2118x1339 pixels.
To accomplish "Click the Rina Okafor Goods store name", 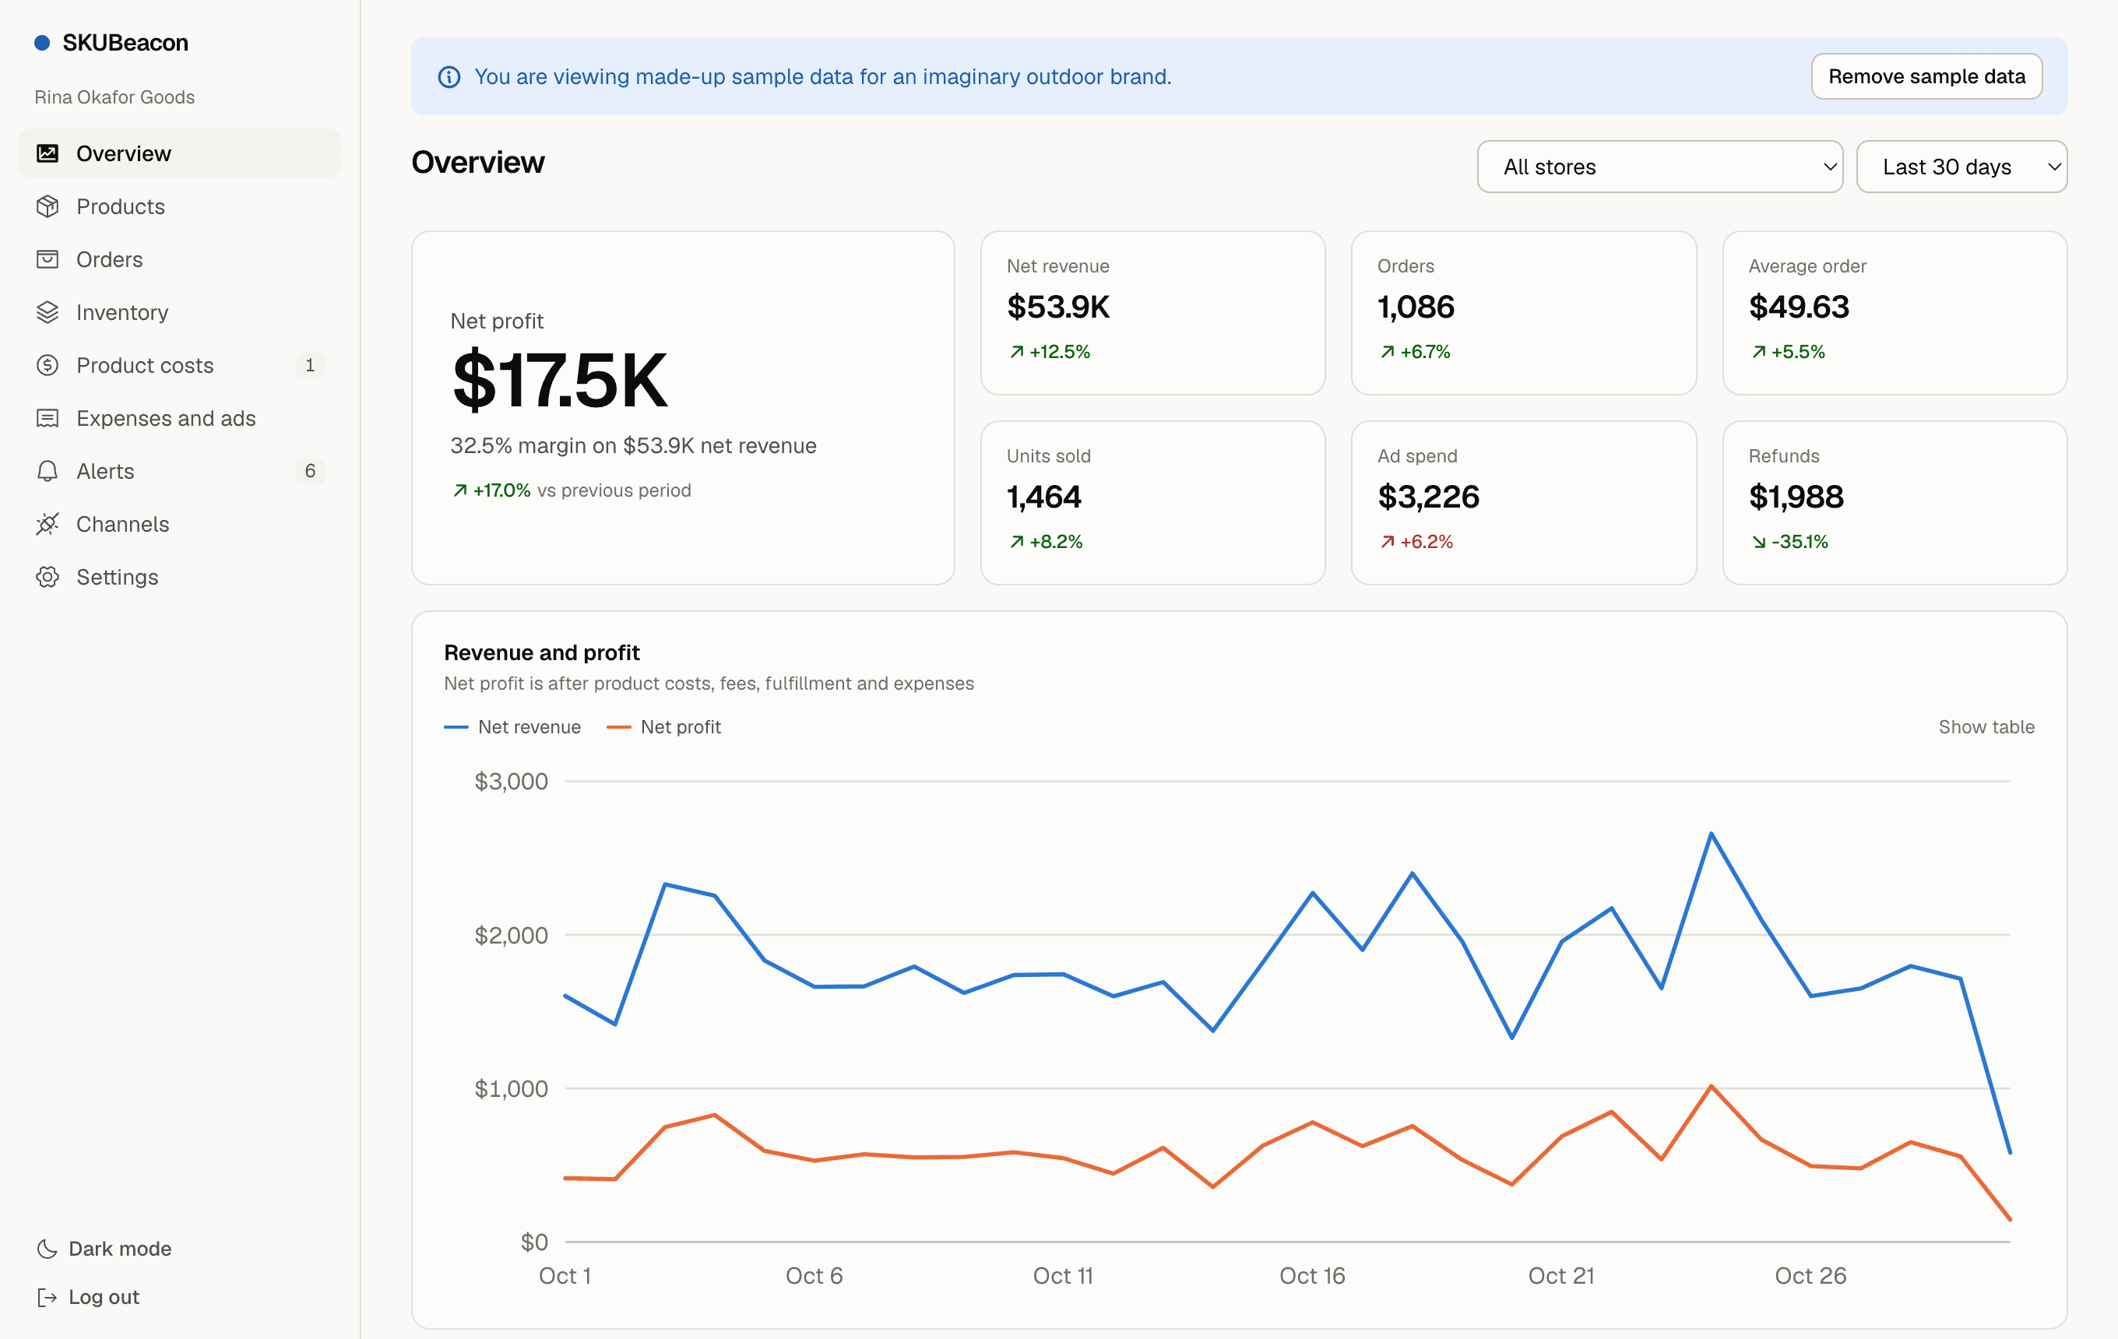I will pyautogui.click(x=114, y=97).
